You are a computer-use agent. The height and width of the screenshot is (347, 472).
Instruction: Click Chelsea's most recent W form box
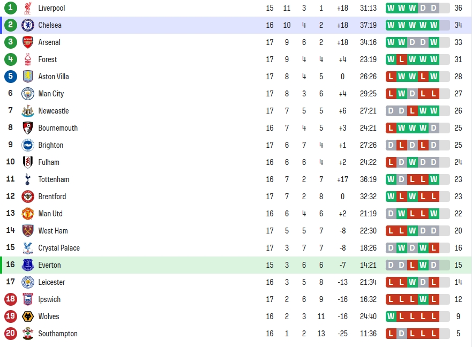[x=434, y=25]
